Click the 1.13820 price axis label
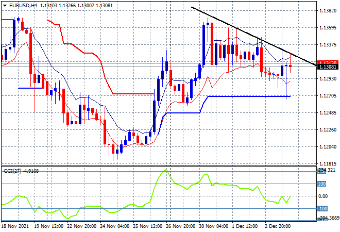The height and width of the screenshot is (232, 340). pyautogui.click(x=328, y=11)
